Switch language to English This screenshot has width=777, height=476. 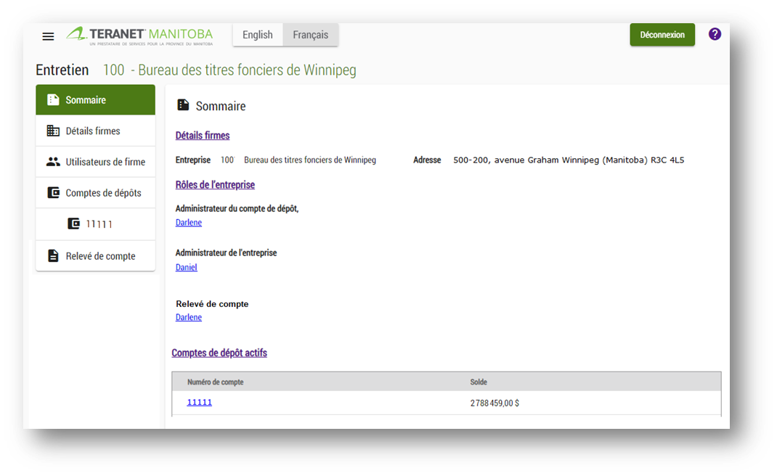click(x=258, y=35)
